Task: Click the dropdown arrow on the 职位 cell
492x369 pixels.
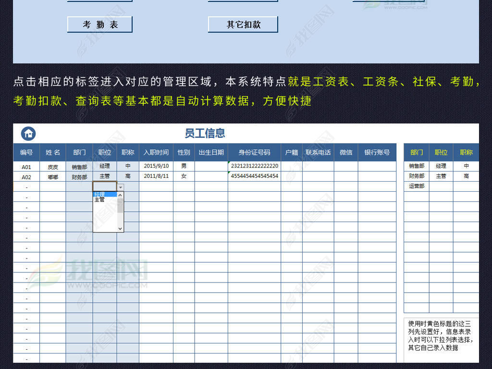Action: coord(120,186)
